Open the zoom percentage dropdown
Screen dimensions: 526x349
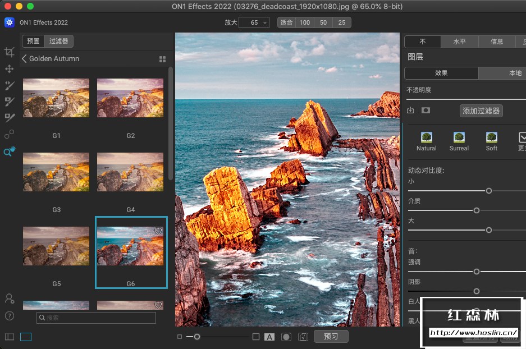(264, 22)
